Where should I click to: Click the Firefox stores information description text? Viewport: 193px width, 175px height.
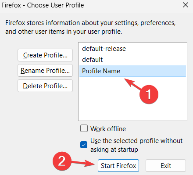90,27
